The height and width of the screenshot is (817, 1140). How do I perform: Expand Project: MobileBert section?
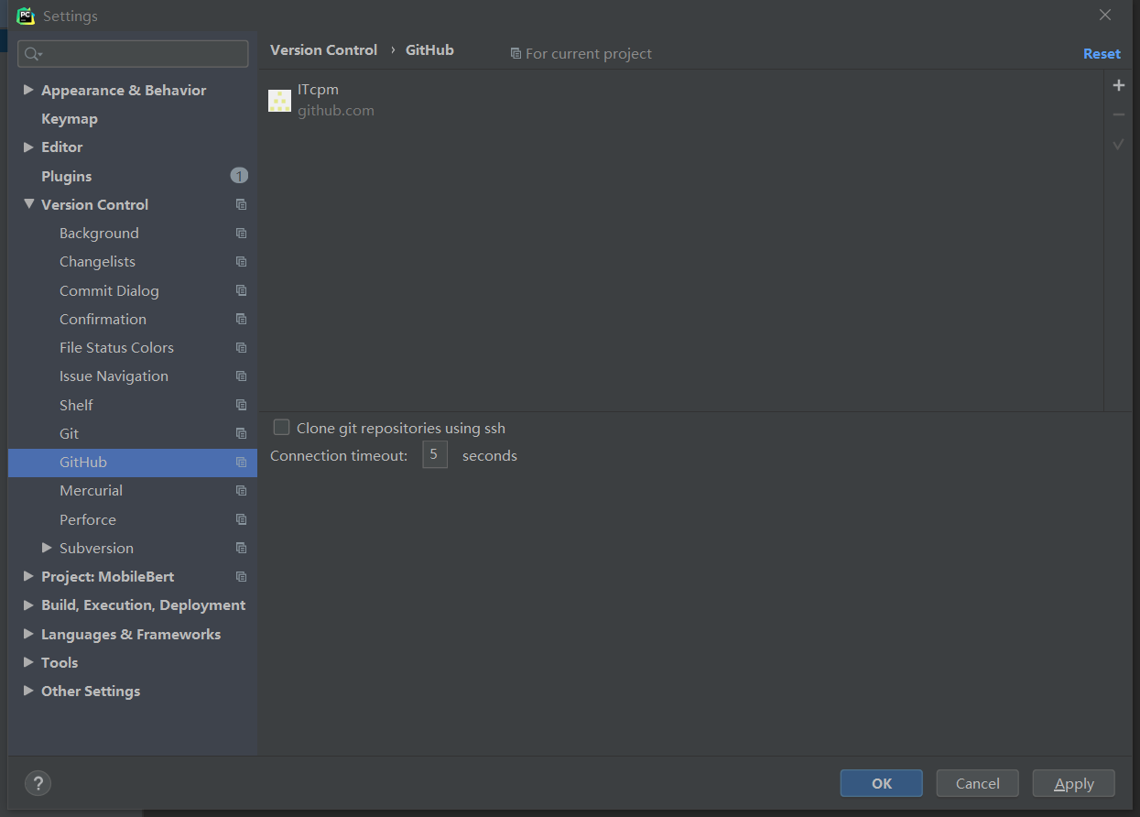[28, 576]
